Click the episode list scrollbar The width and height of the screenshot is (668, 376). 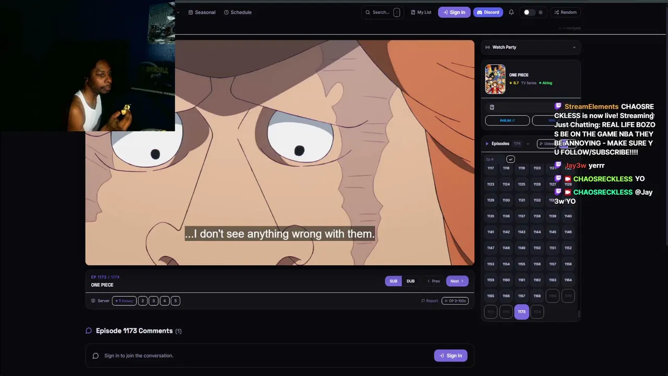[579, 313]
